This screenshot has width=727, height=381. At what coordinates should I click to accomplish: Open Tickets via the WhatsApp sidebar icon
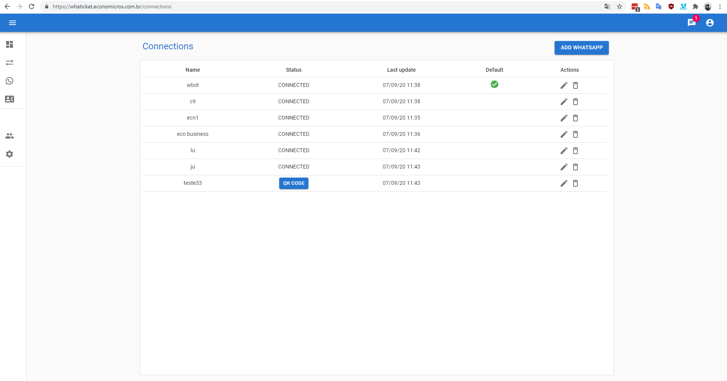9,81
